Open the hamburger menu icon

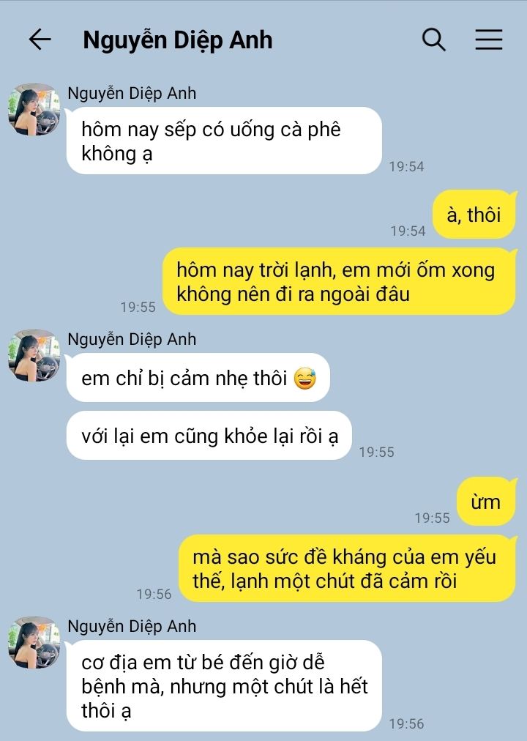(x=489, y=40)
